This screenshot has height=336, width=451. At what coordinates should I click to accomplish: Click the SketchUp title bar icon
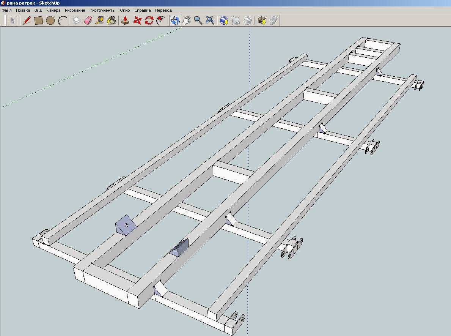(x=3, y=3)
